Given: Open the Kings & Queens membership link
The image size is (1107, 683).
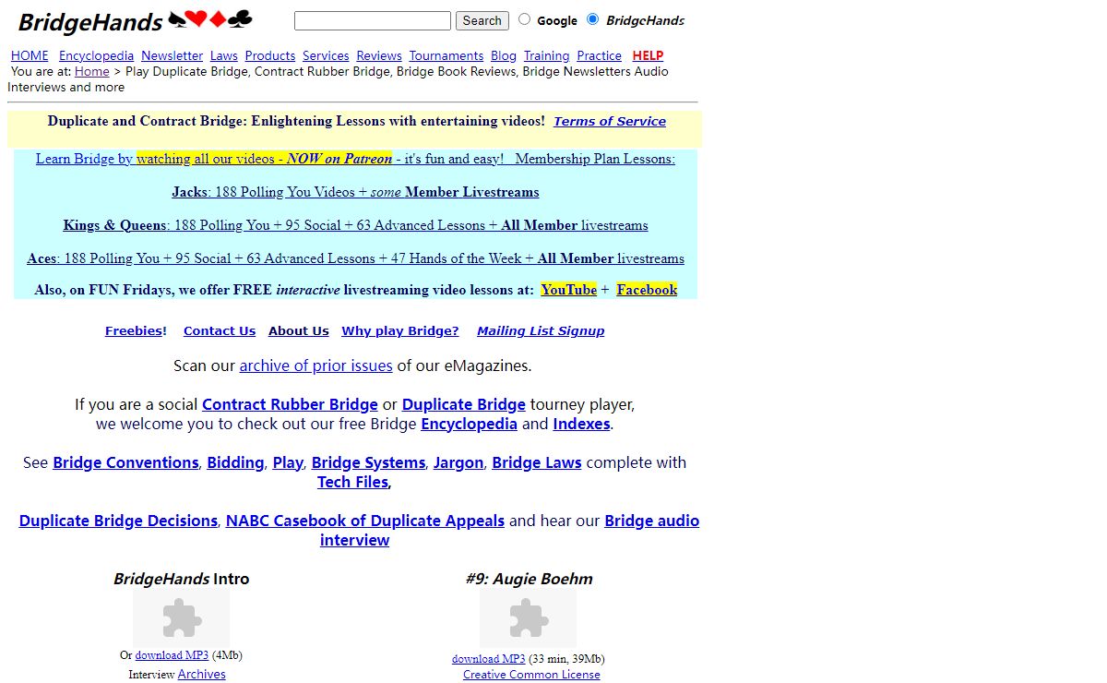Looking at the screenshot, I should (355, 225).
